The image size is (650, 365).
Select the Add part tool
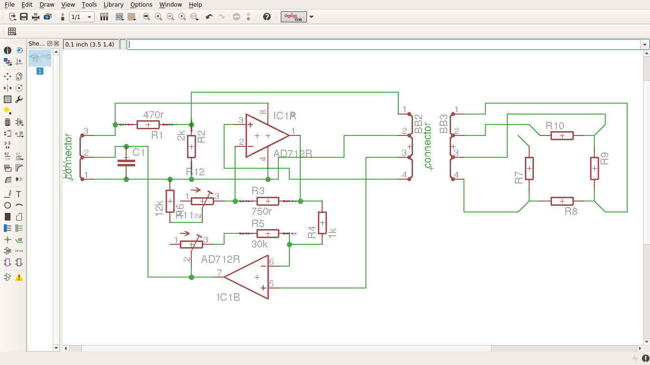pyautogui.click(x=19, y=122)
